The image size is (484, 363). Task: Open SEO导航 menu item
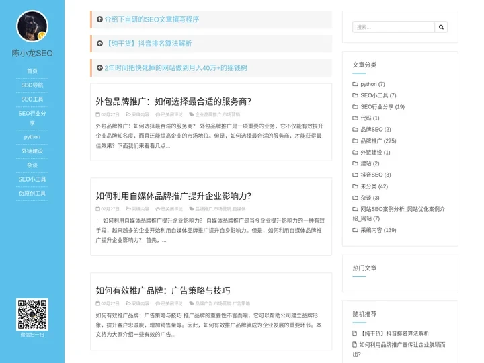point(32,85)
